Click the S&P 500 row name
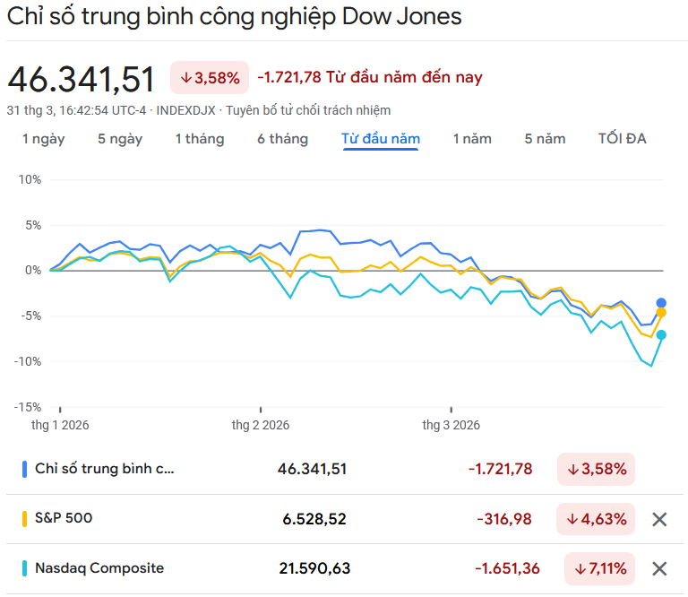The image size is (688, 597). click(64, 518)
